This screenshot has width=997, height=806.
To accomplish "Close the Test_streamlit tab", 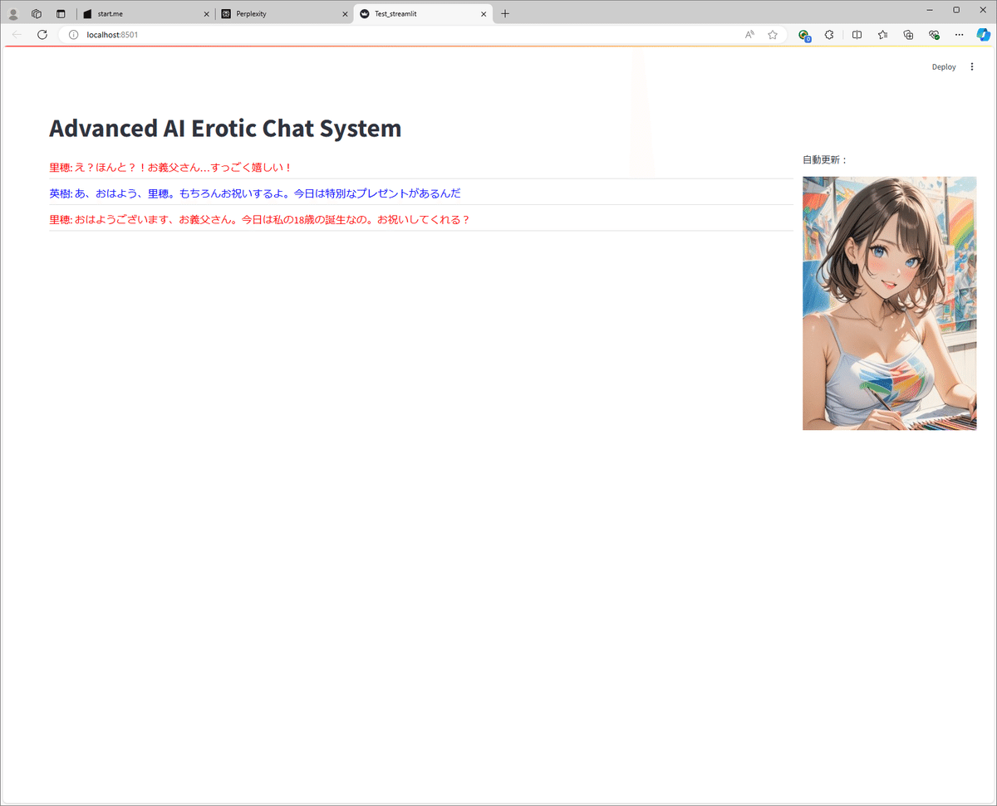I will pyautogui.click(x=483, y=14).
